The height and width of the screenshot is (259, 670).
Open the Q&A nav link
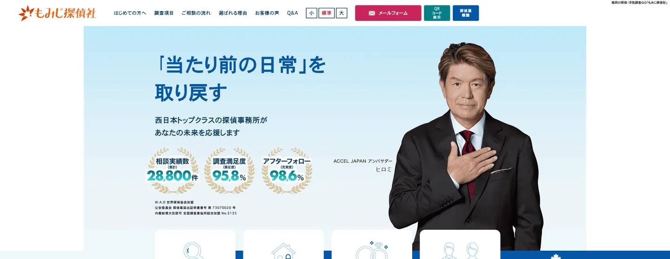click(x=293, y=13)
